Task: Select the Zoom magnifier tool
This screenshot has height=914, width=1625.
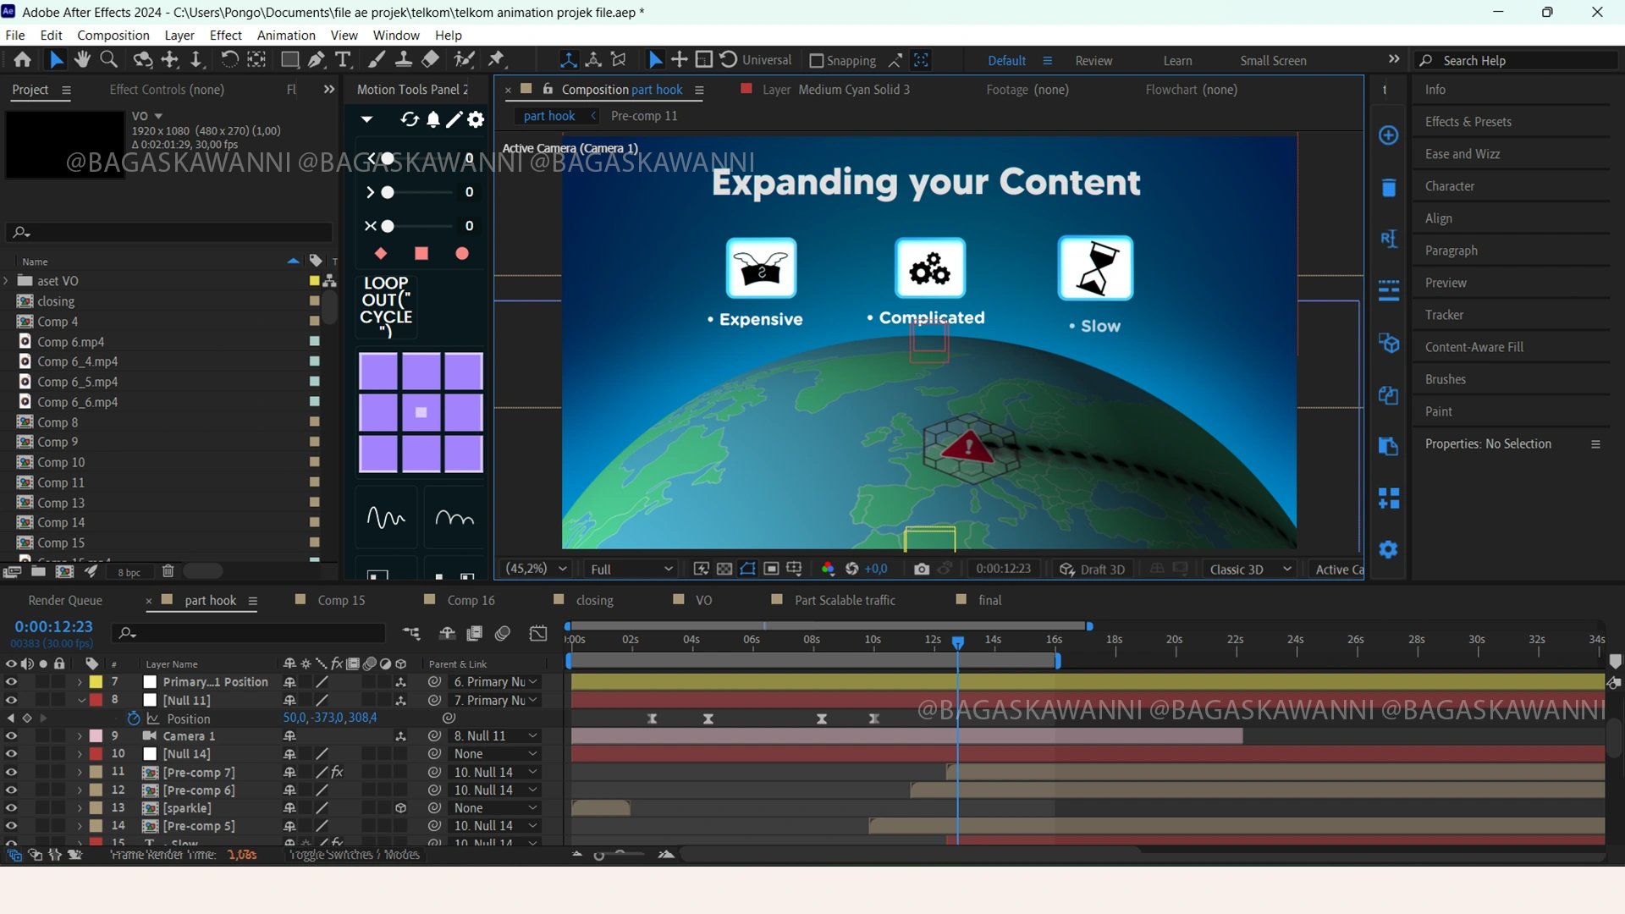Action: coord(108,59)
